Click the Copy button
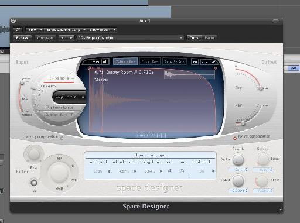 [194, 38]
